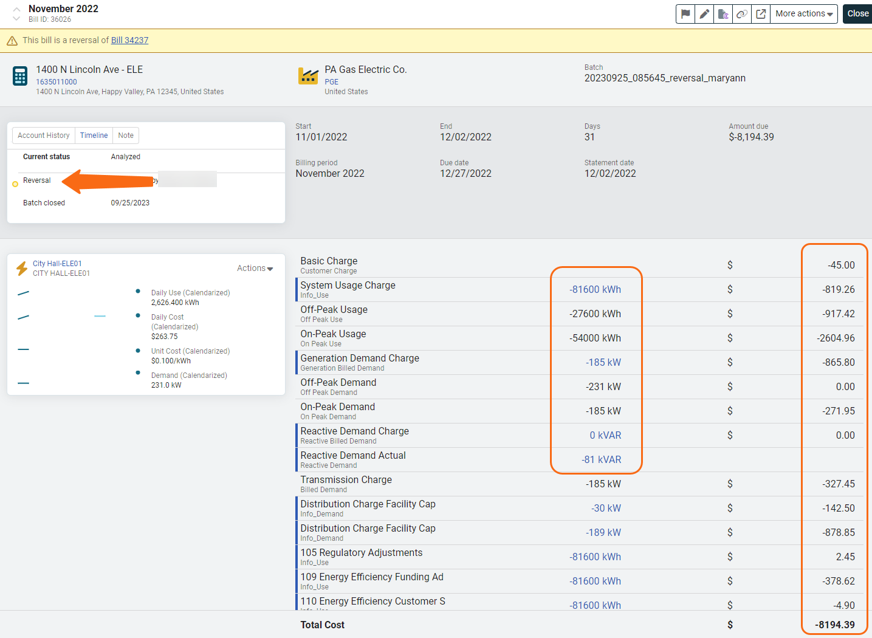This screenshot has height=638, width=872.
Task: Expand the More actions dropdown
Action: click(804, 14)
